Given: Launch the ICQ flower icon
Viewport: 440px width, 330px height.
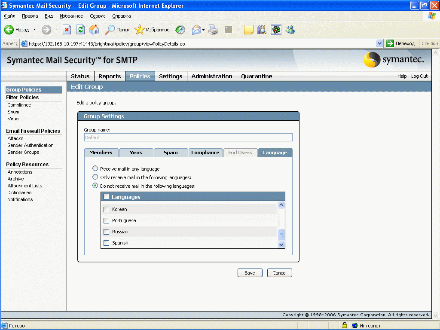Looking at the screenshot, I should click(x=276, y=30).
